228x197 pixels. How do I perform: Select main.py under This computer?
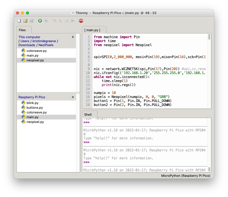[x=46, y=55]
